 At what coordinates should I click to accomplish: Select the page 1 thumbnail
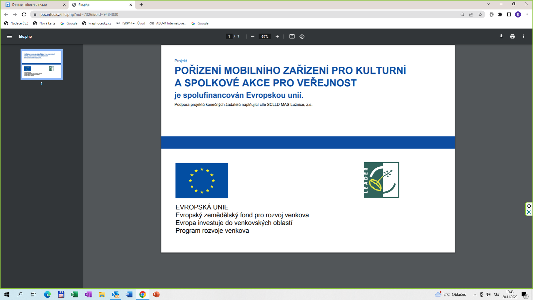[x=42, y=65]
